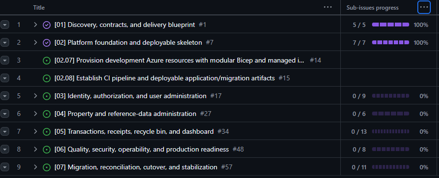Screen dimensions: 439x178
Task: Open row 1 actions dropdown
Action: (x=5, y=25)
